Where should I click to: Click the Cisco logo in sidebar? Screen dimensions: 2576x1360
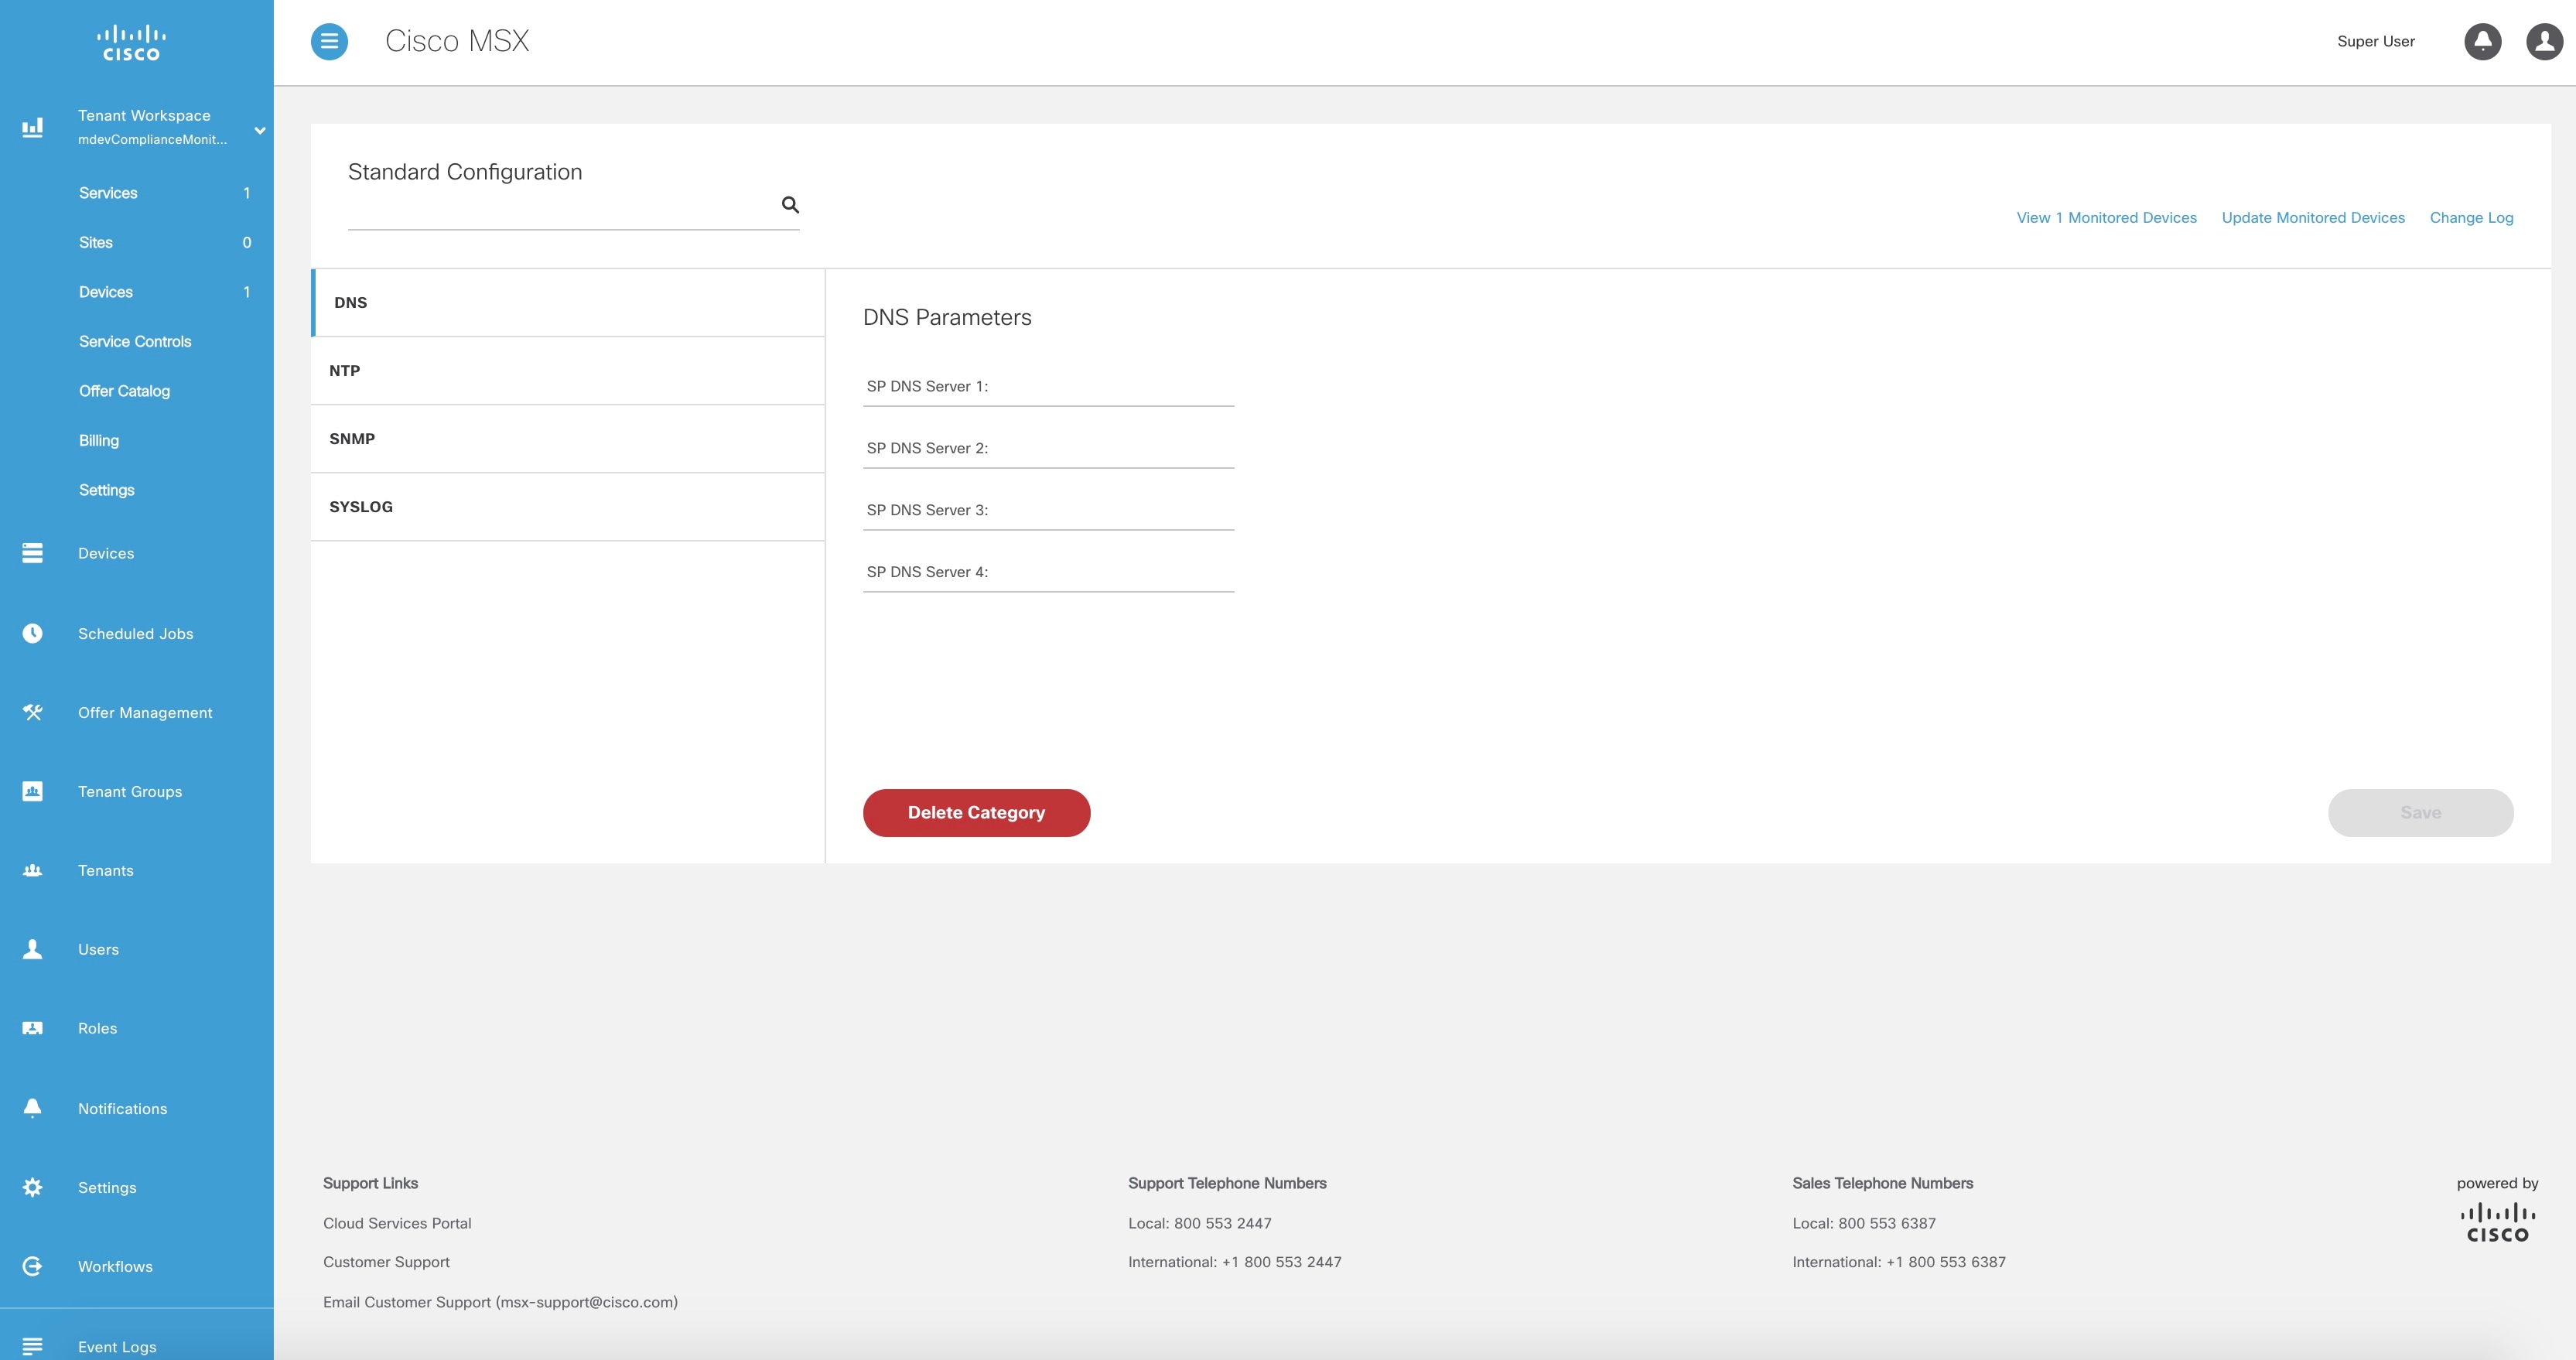click(132, 43)
